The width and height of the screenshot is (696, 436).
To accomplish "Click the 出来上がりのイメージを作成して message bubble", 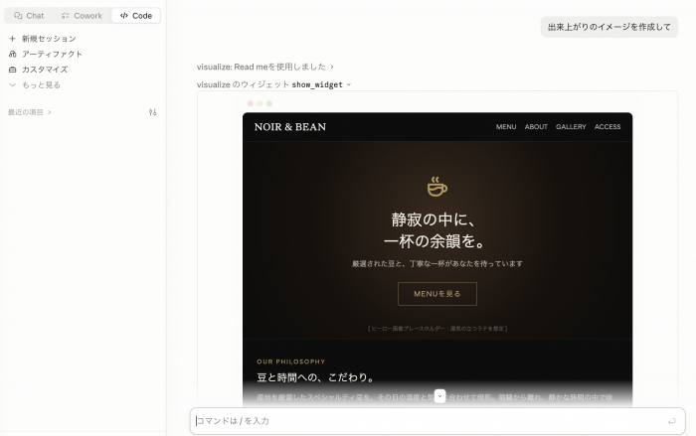I will pyautogui.click(x=609, y=27).
